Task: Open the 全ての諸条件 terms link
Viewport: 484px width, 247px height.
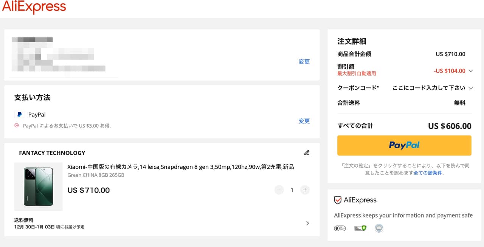Action: pyautogui.click(x=428, y=173)
